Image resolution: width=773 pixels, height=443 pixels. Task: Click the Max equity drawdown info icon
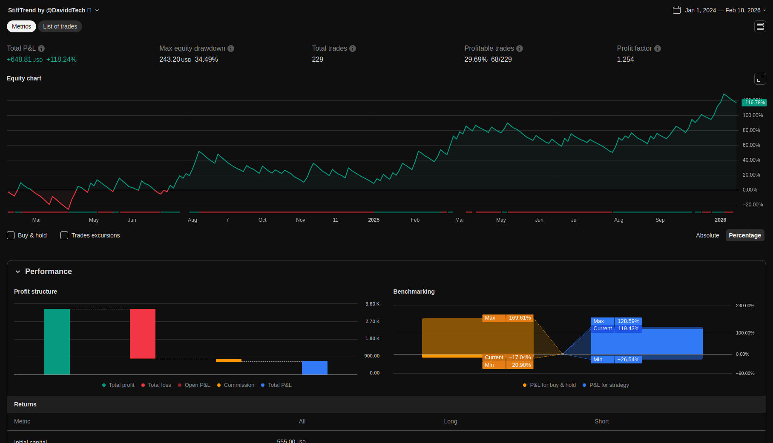(x=231, y=49)
